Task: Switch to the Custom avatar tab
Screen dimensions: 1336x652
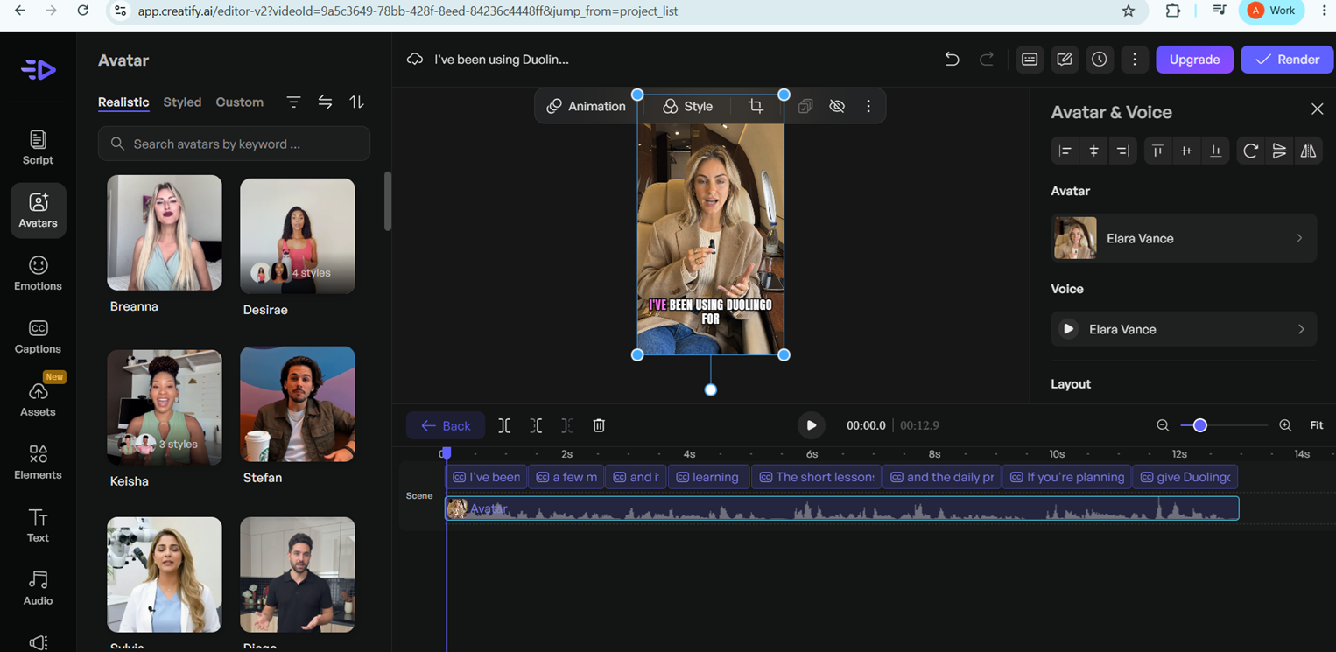Action: (239, 102)
